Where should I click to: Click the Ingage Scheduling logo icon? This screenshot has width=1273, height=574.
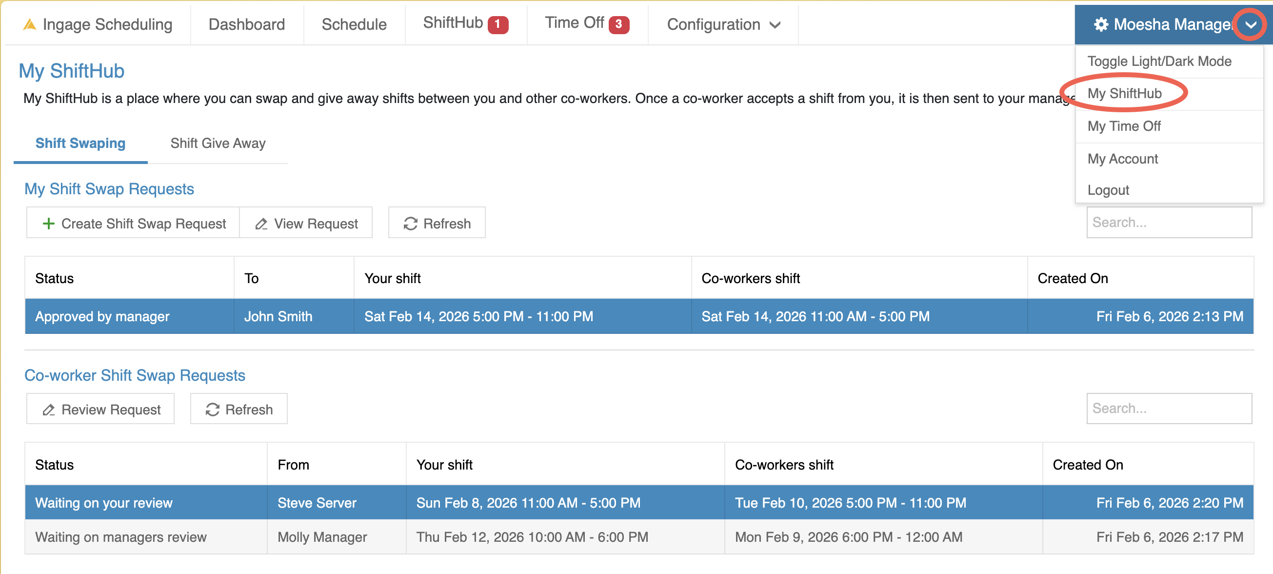[x=30, y=24]
